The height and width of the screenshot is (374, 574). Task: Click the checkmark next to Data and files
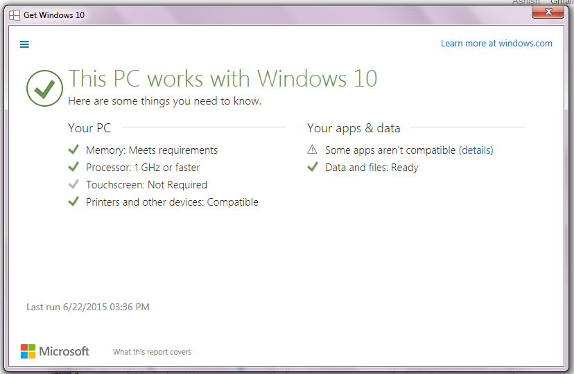click(313, 167)
